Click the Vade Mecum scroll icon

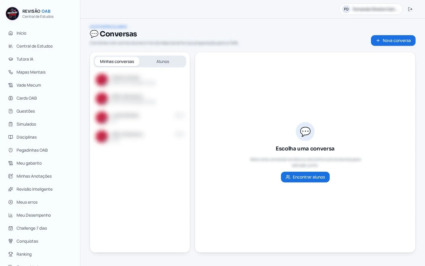(x=11, y=85)
